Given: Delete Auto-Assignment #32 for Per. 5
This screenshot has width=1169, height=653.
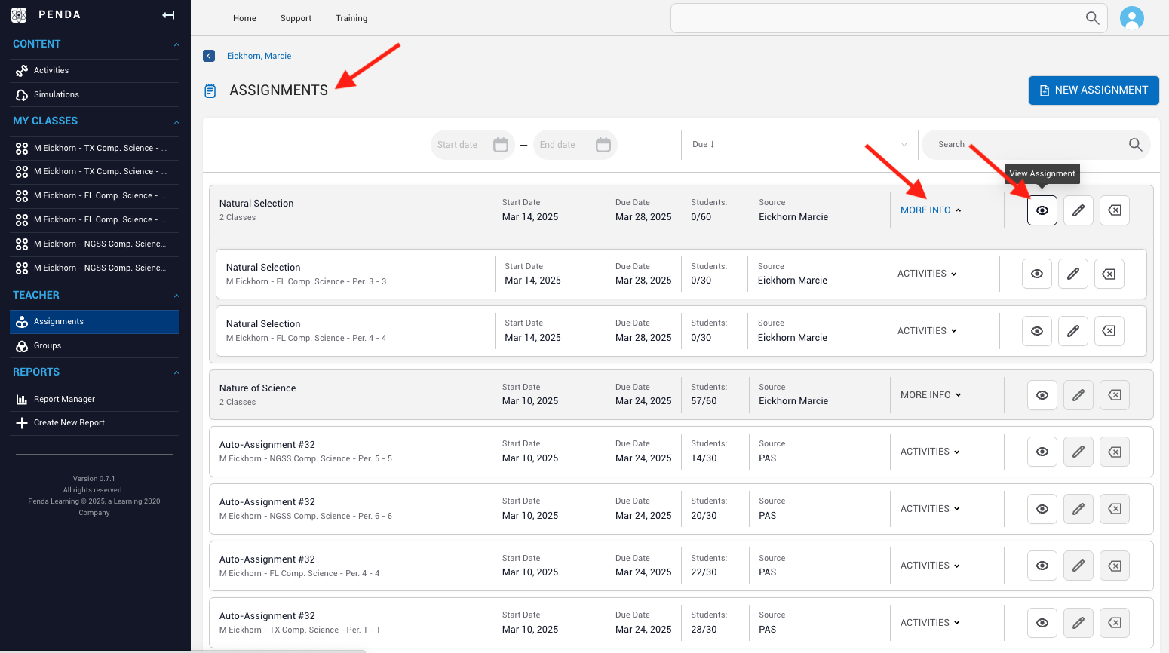Looking at the screenshot, I should (1114, 452).
